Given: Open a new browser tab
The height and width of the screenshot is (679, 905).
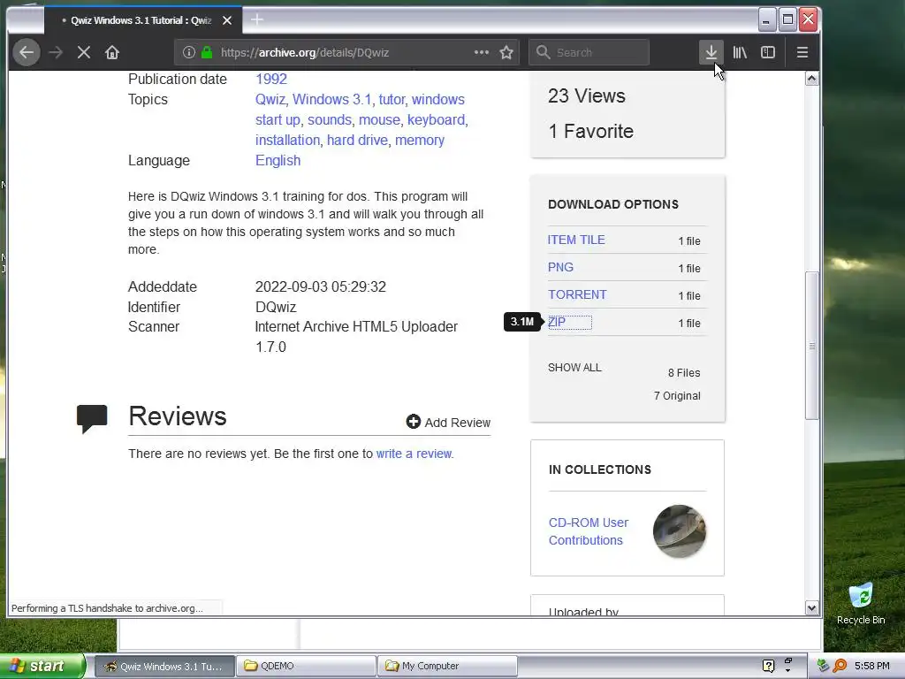Looking at the screenshot, I should tap(257, 19).
